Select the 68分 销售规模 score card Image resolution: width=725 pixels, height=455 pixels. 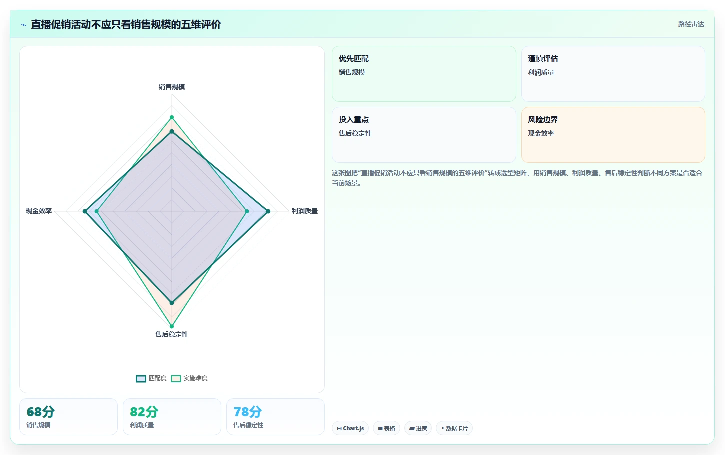[68, 417]
